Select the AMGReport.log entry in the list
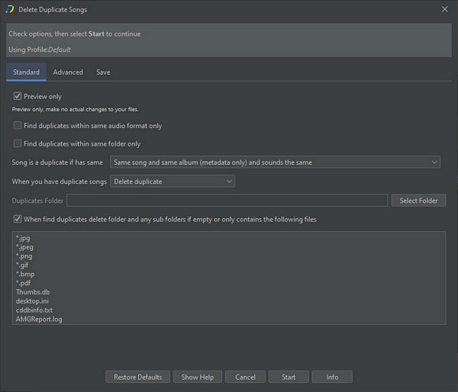The image size is (458, 392). pos(39,320)
